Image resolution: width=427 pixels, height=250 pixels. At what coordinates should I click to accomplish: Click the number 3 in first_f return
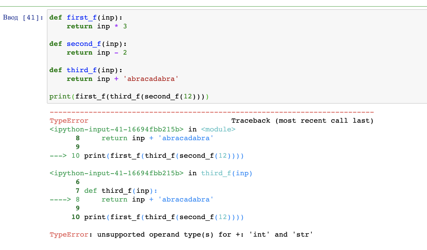click(125, 26)
